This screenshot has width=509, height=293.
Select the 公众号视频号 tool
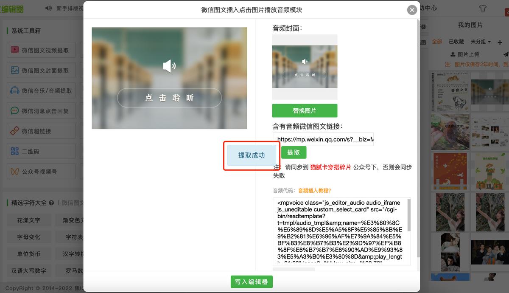pos(41,171)
